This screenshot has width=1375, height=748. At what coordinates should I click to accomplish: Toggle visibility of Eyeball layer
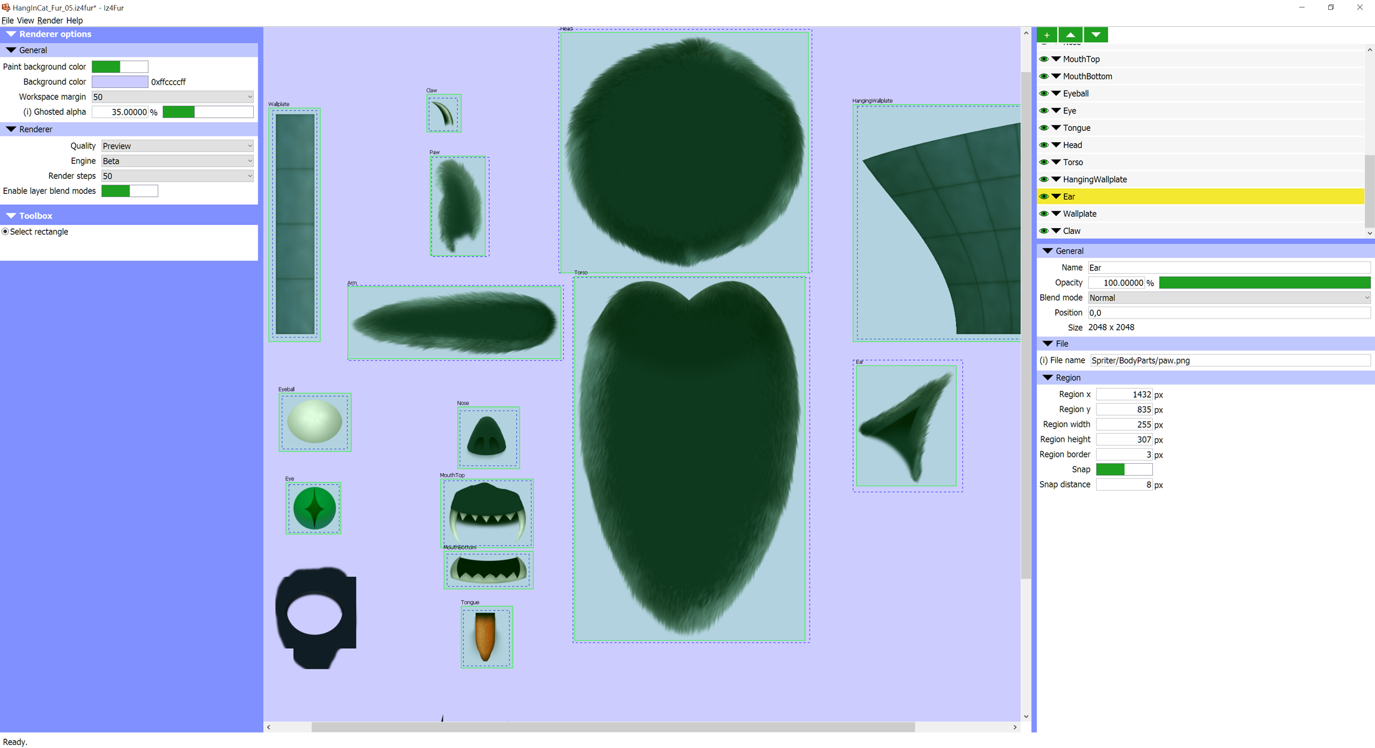pos(1044,93)
